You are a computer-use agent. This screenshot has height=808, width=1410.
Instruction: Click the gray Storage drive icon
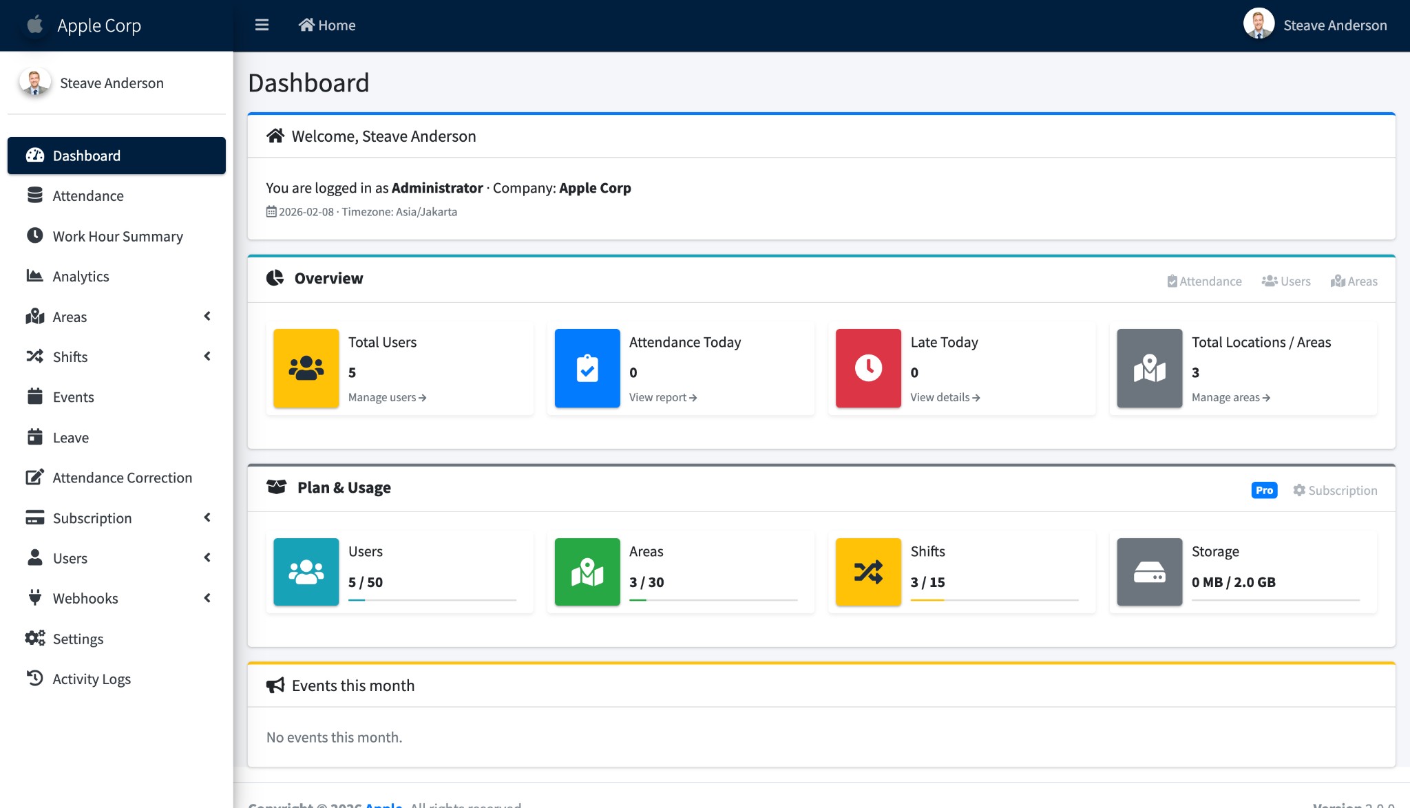tap(1149, 572)
